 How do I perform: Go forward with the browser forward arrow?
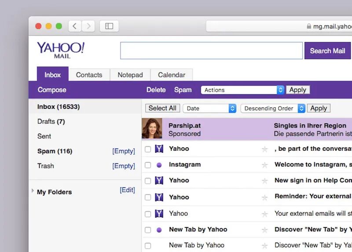click(88, 26)
